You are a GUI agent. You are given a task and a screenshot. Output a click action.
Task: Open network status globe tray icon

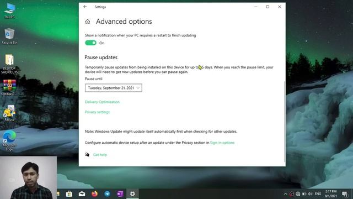[298, 194]
